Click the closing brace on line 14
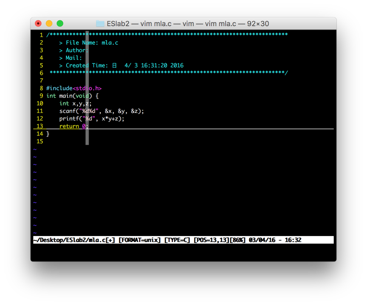This screenshot has width=367, height=305. (x=48, y=134)
